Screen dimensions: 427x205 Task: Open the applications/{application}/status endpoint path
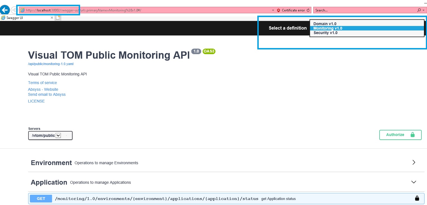tap(157, 199)
